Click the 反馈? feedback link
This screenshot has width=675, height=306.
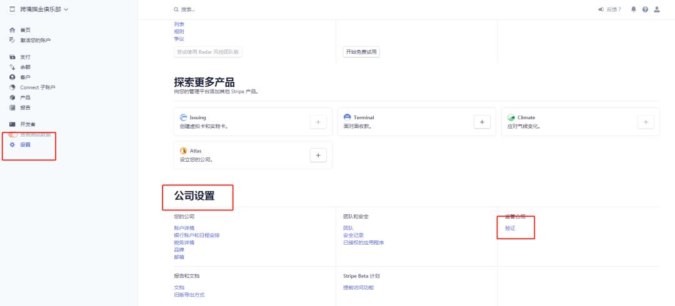pos(614,9)
